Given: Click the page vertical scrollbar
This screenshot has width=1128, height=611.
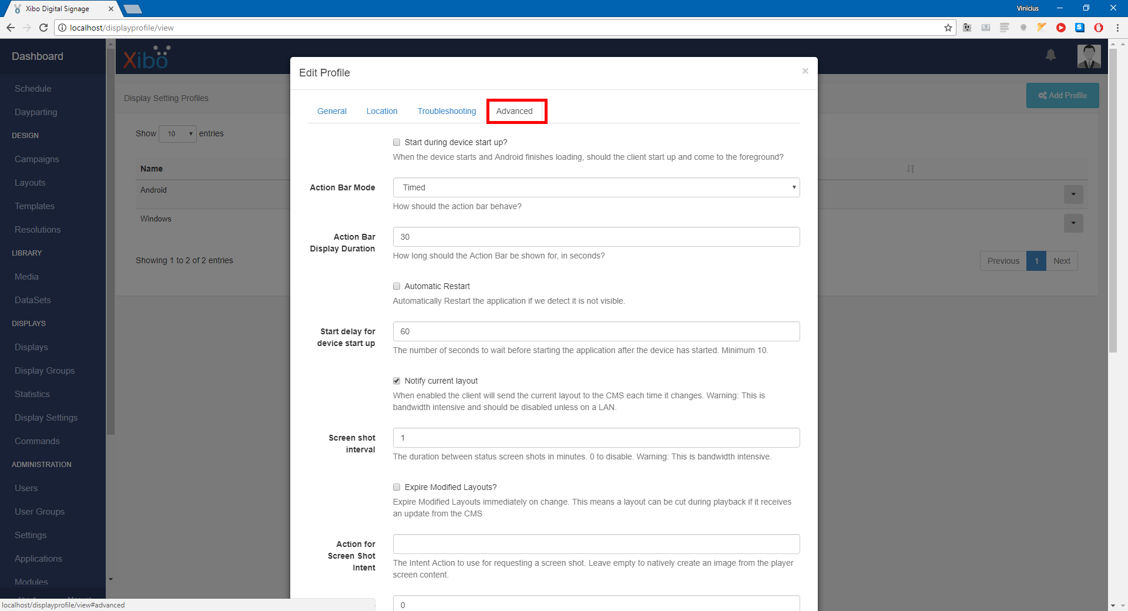Looking at the screenshot, I should tap(1113, 201).
